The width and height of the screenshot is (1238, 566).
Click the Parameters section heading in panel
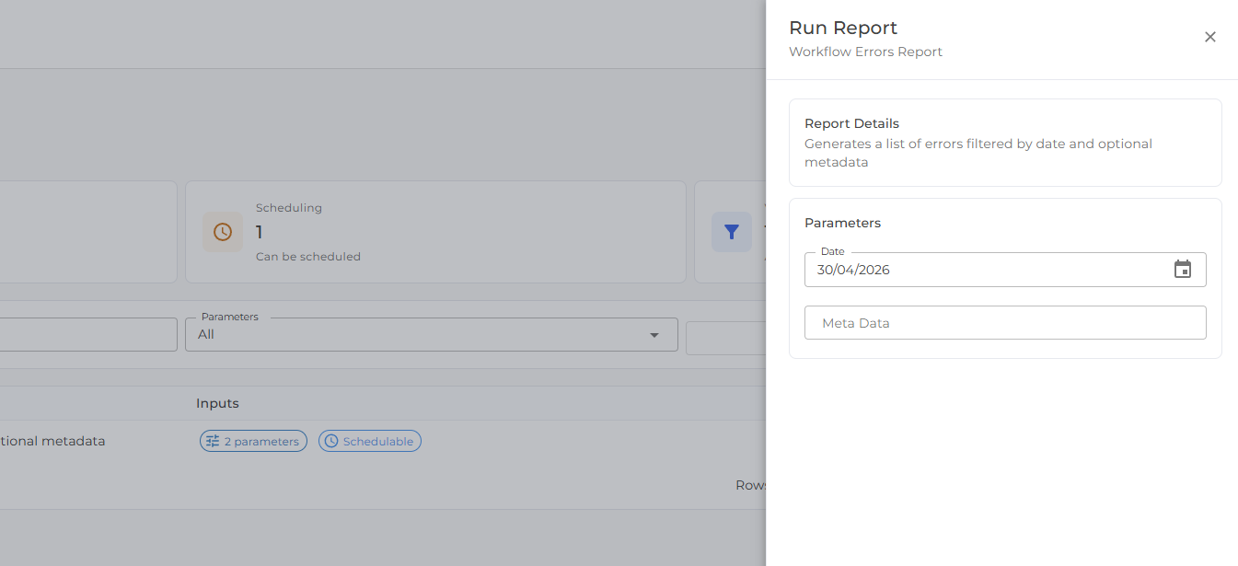(x=842, y=223)
